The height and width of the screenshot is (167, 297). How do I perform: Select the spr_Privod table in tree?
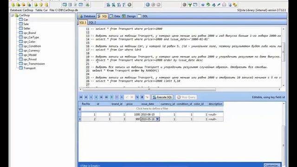[x=30, y=59]
